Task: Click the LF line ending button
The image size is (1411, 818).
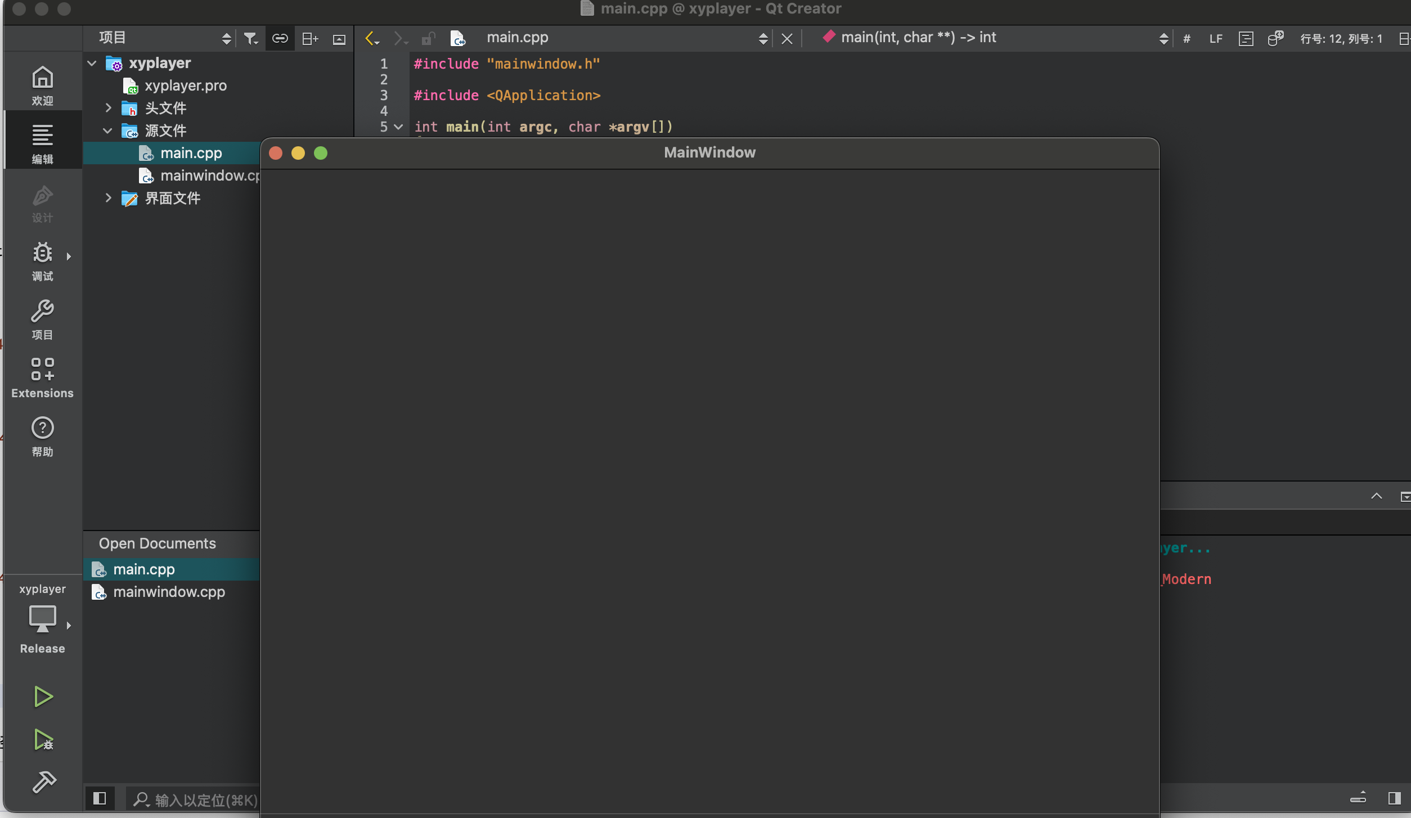Action: click(1215, 38)
